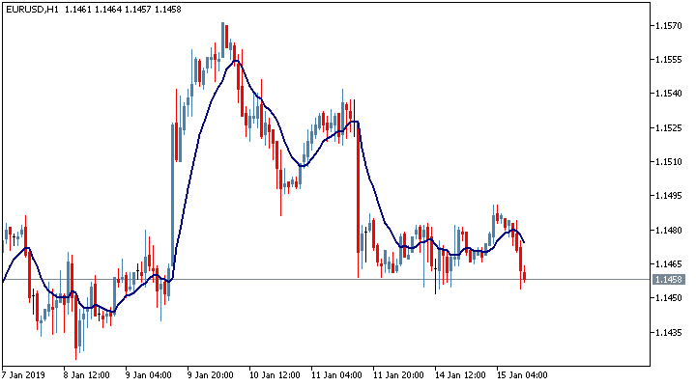
Task: Click the OHLC values 1.1461 1.1464 1.1457 1.1458
Action: [x=123, y=10]
